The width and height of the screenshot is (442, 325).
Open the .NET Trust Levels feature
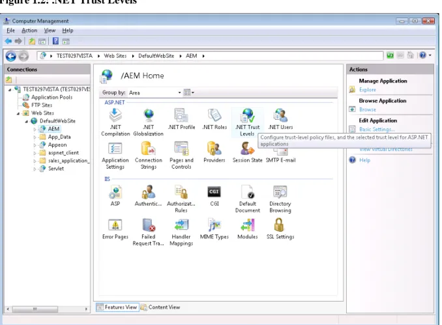[x=248, y=122]
